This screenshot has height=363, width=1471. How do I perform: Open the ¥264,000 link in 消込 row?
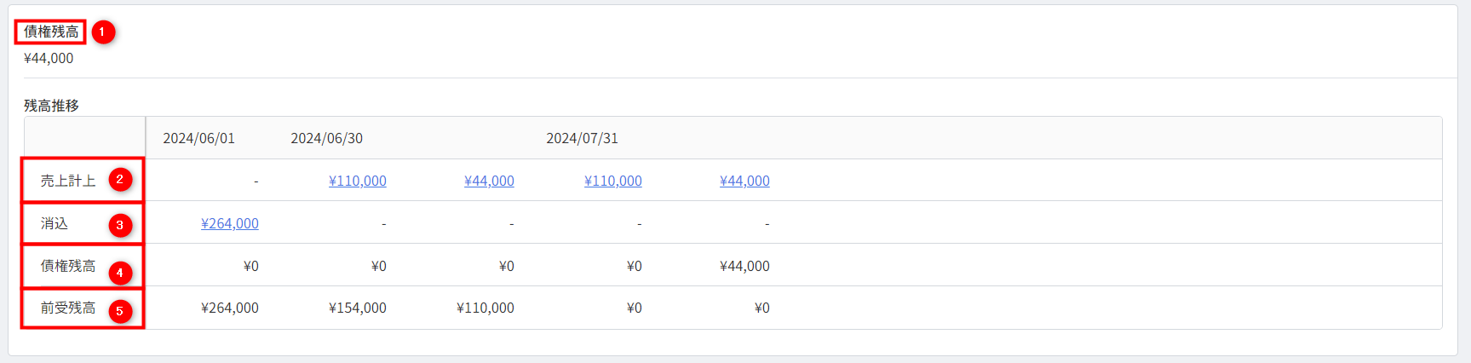pos(230,223)
